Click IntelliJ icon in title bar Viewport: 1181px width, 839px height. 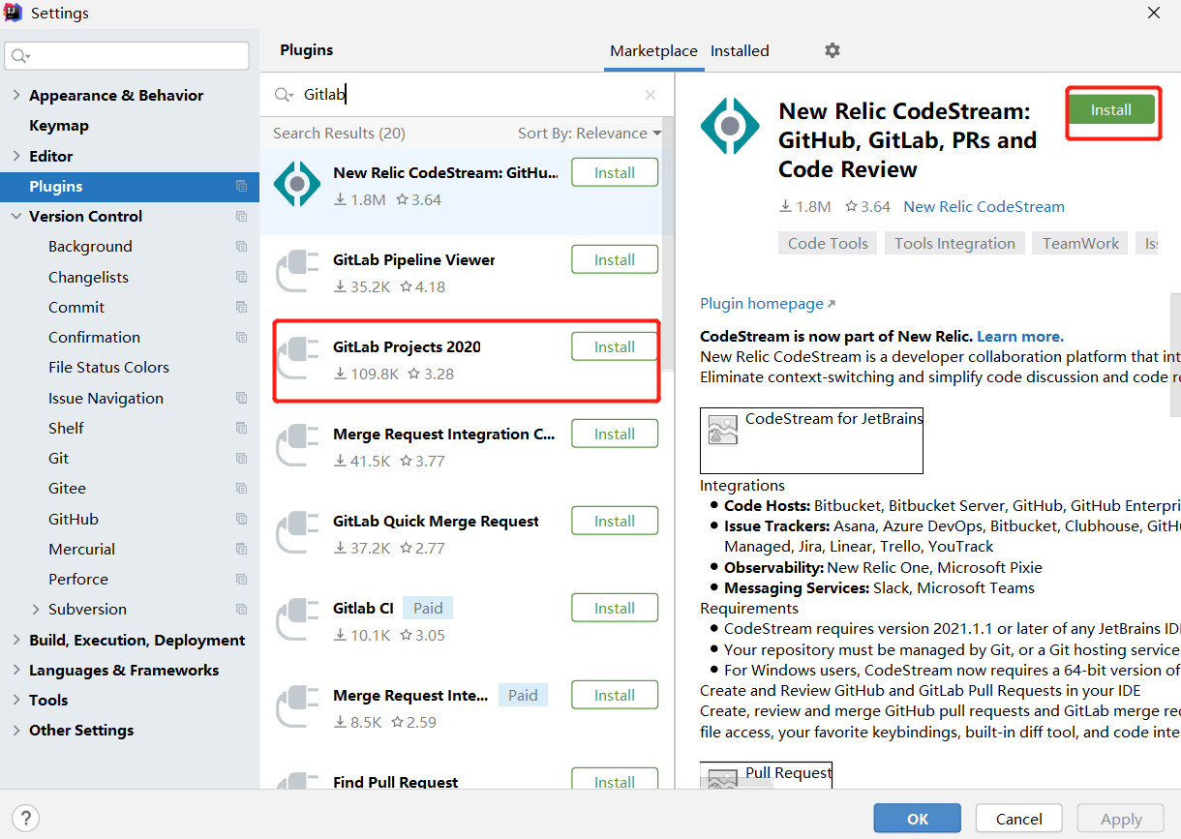click(x=15, y=14)
